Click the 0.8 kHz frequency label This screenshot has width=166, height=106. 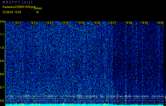[x=2, y=74]
